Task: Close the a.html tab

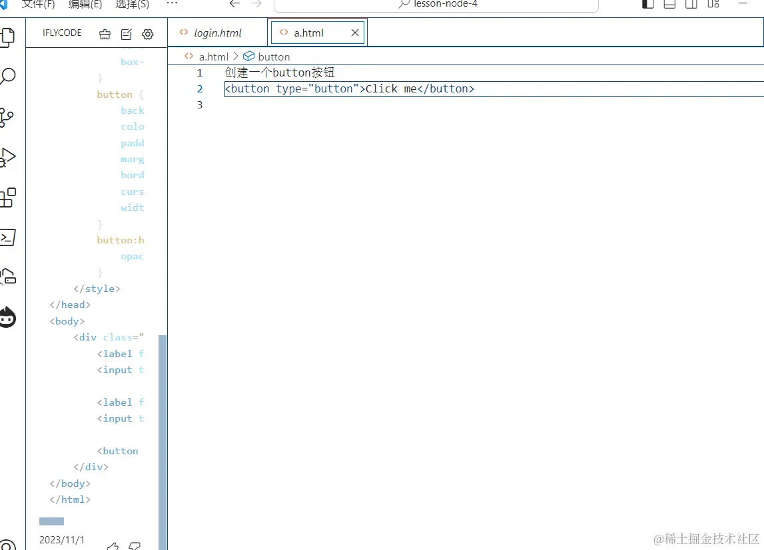Action: coord(355,33)
